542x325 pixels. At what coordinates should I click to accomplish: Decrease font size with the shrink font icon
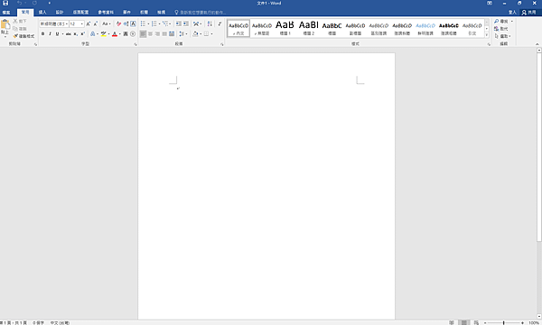(96, 23)
